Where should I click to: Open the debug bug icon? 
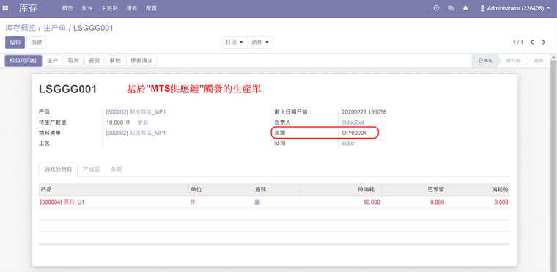tap(465, 8)
